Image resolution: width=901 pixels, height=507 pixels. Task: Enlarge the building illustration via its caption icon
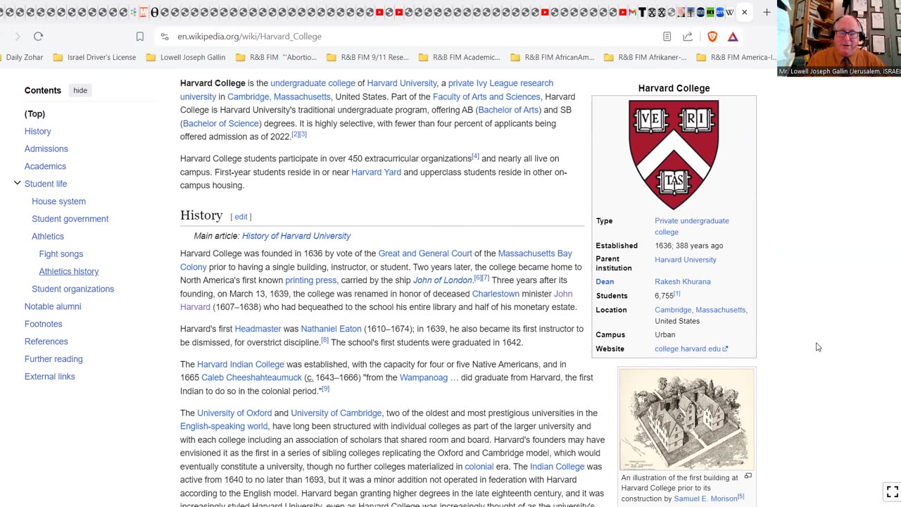748,477
